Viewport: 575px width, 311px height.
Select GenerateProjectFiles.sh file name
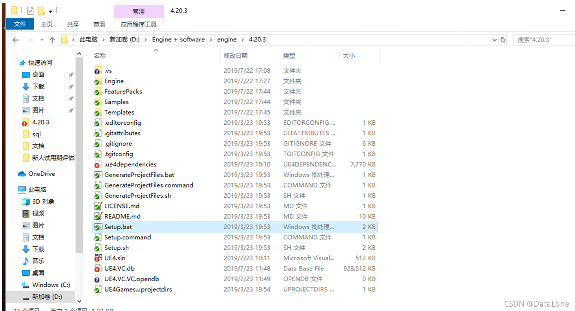tap(138, 196)
